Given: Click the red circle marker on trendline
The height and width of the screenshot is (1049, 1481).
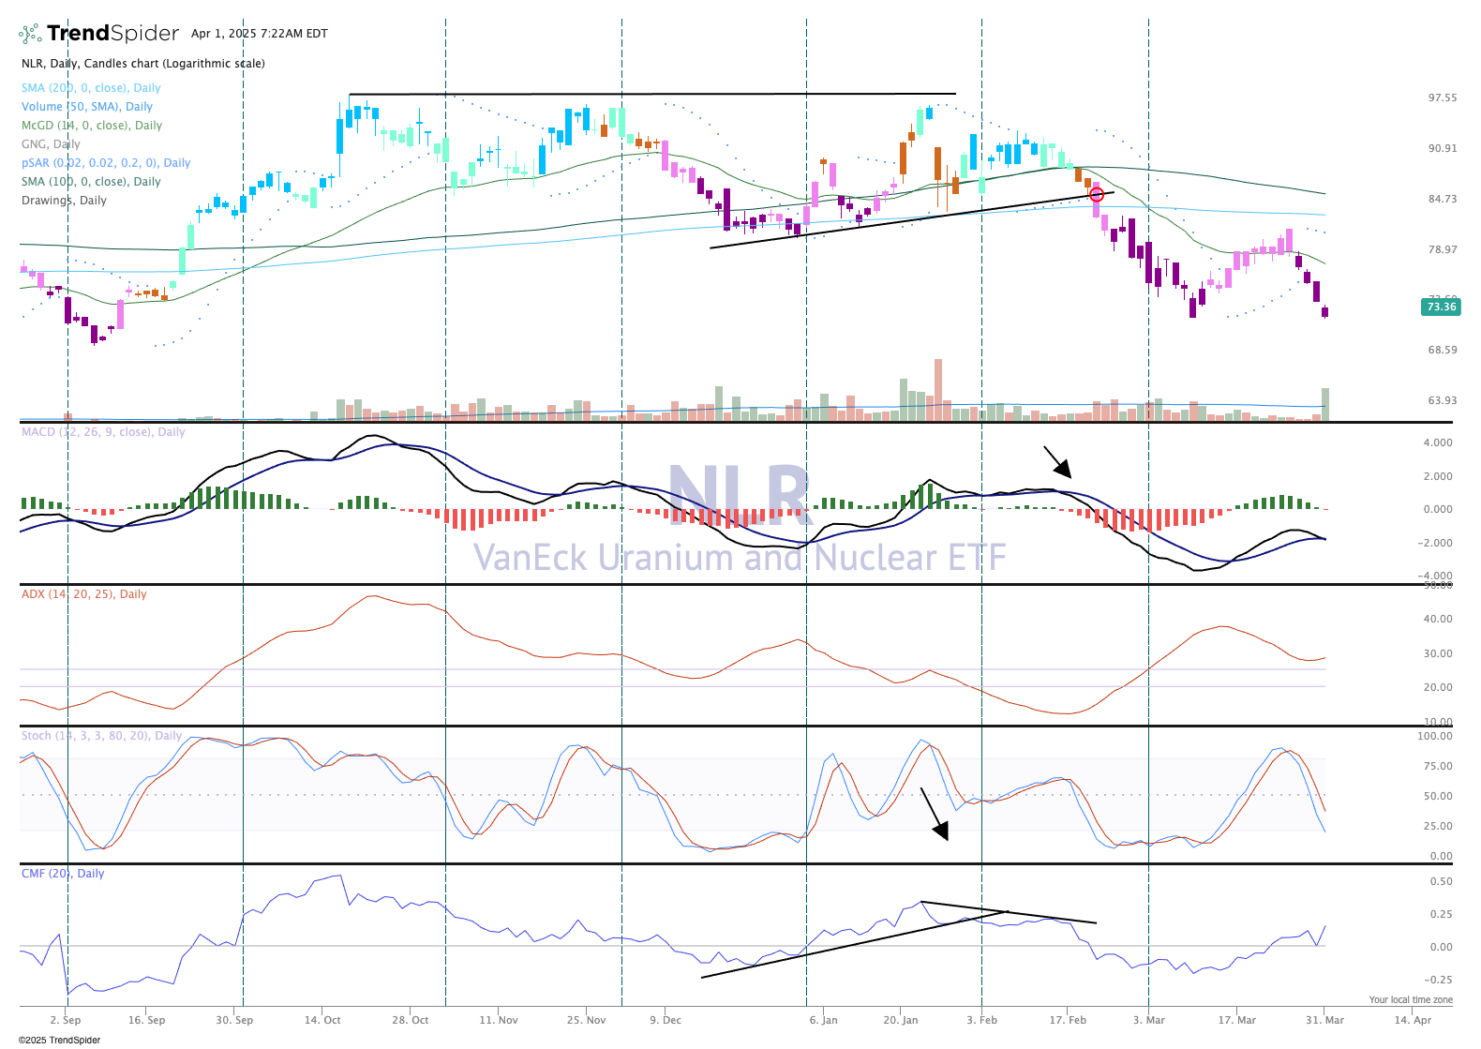Looking at the screenshot, I should (x=1096, y=194).
